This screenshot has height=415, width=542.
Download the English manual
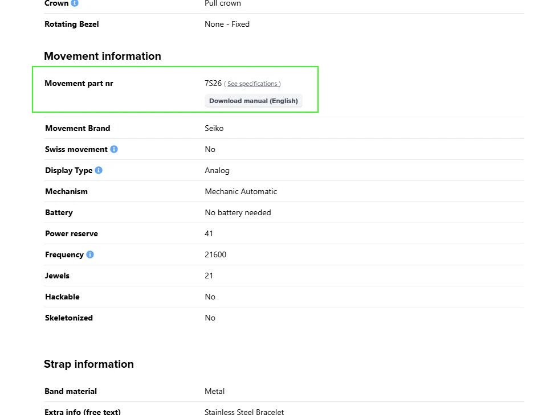click(253, 101)
